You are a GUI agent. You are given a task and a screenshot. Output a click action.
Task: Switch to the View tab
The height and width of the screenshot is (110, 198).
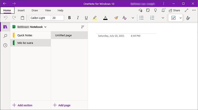click(x=48, y=10)
